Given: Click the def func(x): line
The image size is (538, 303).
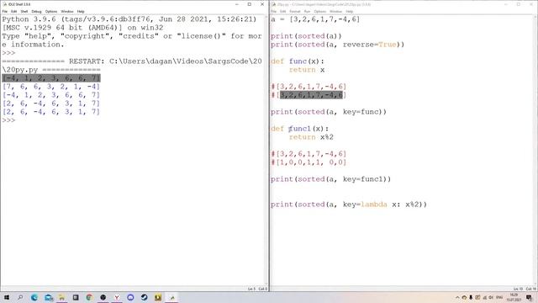Looking at the screenshot, I should 297,61.
